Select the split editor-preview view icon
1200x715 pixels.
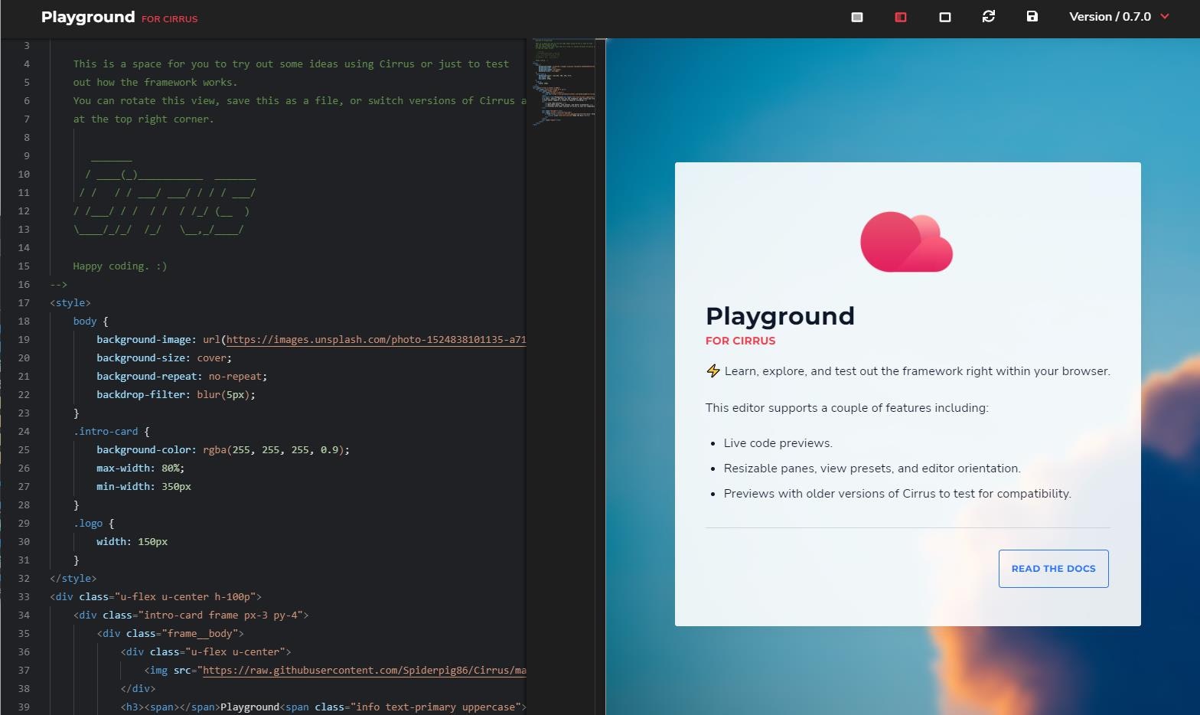(901, 17)
